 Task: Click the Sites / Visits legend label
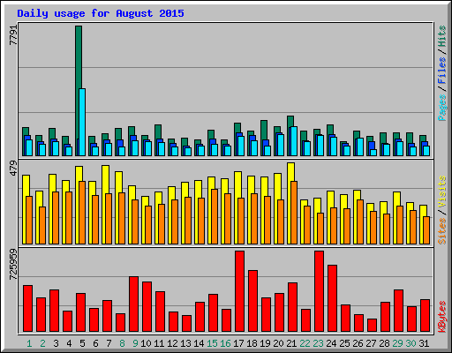point(441,210)
